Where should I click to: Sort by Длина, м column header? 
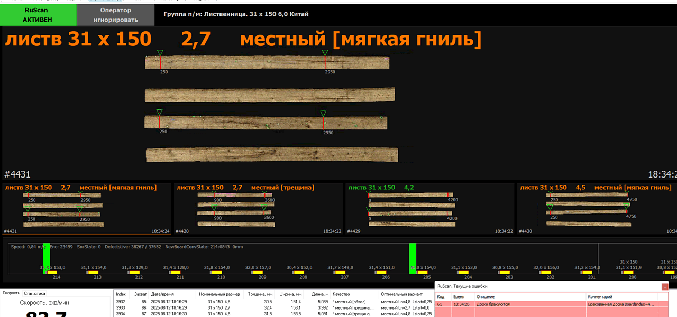[x=318, y=294]
